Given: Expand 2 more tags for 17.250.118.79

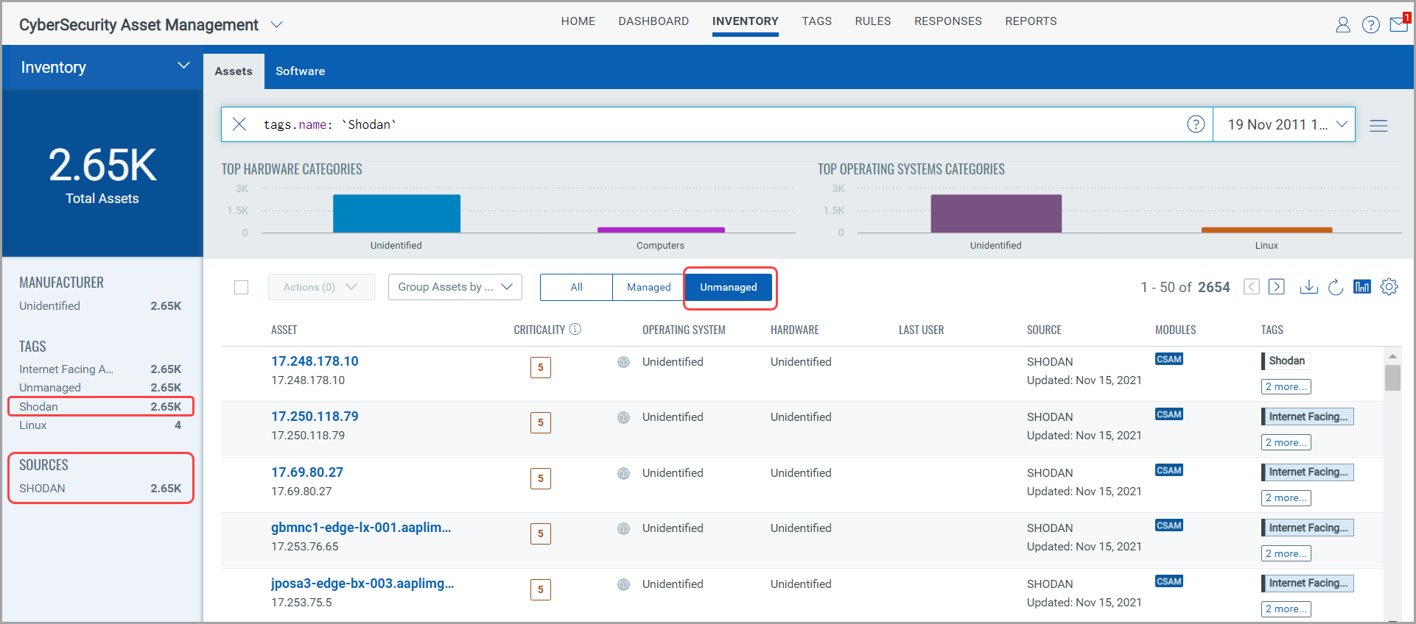Looking at the screenshot, I should click(1286, 442).
